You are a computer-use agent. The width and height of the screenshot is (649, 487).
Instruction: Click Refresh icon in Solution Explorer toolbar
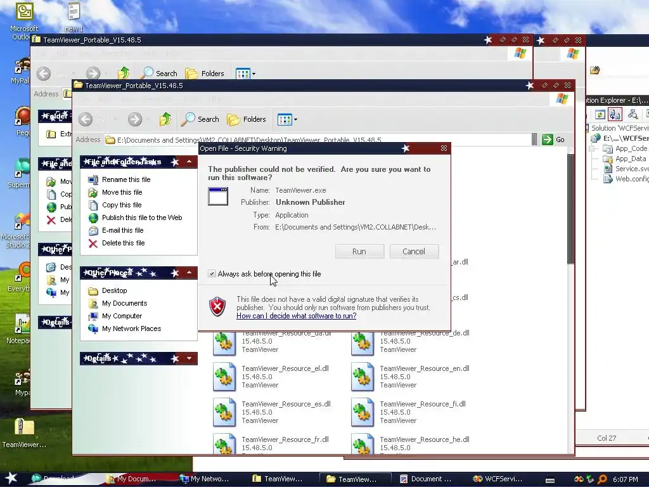click(x=600, y=114)
